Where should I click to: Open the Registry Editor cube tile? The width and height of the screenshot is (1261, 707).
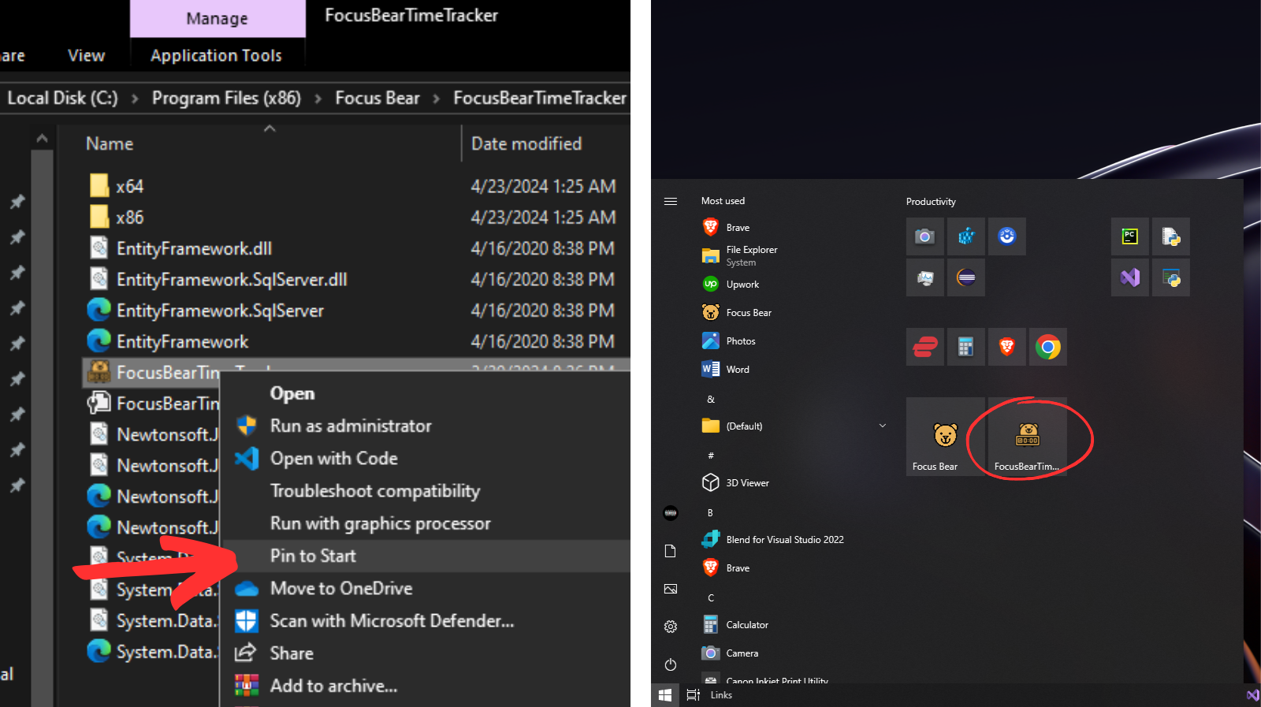pos(965,236)
